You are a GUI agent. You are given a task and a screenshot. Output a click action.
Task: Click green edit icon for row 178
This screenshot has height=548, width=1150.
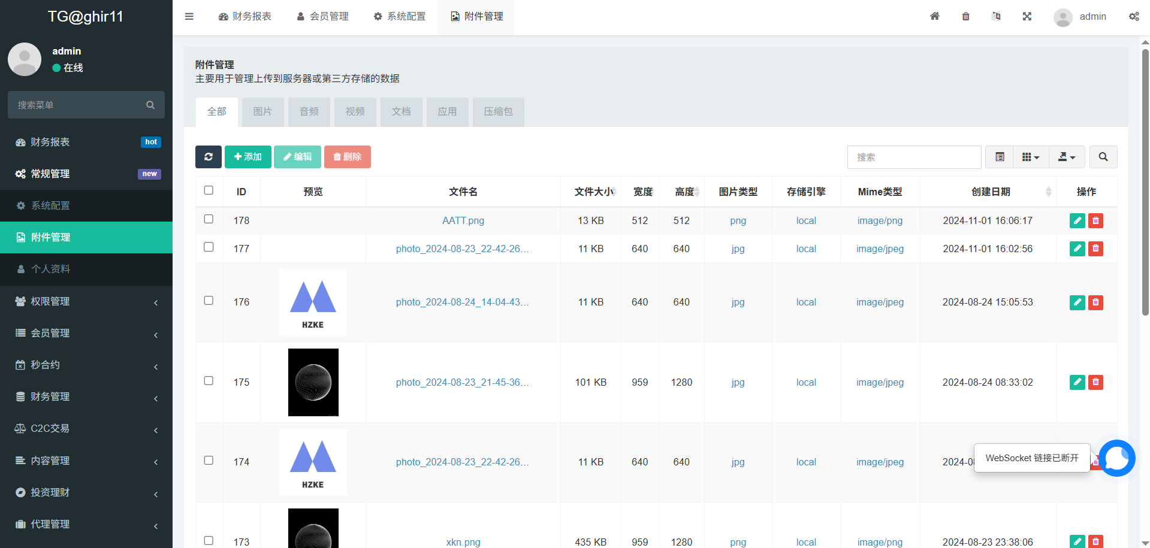tap(1077, 220)
